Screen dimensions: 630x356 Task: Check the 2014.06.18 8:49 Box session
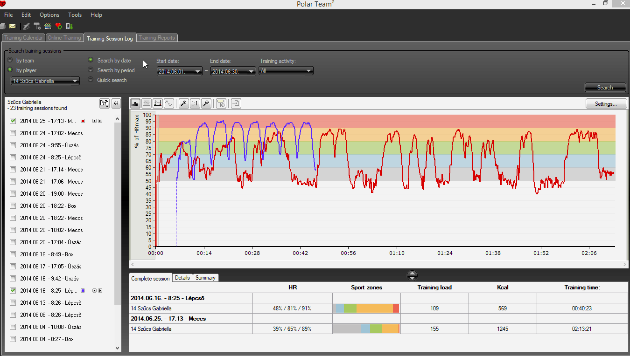(x=13, y=254)
